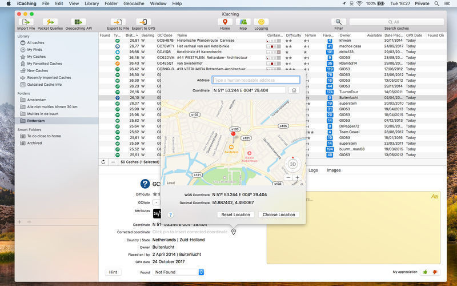Zoom in the map with plus
Image resolution: width=457 pixels, height=286 pixels.
[297, 177]
